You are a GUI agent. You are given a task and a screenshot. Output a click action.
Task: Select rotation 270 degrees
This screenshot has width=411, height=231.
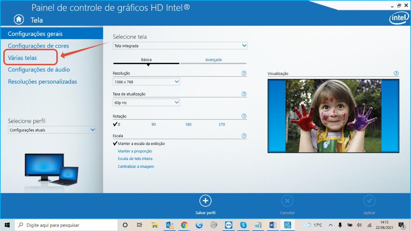point(222,124)
